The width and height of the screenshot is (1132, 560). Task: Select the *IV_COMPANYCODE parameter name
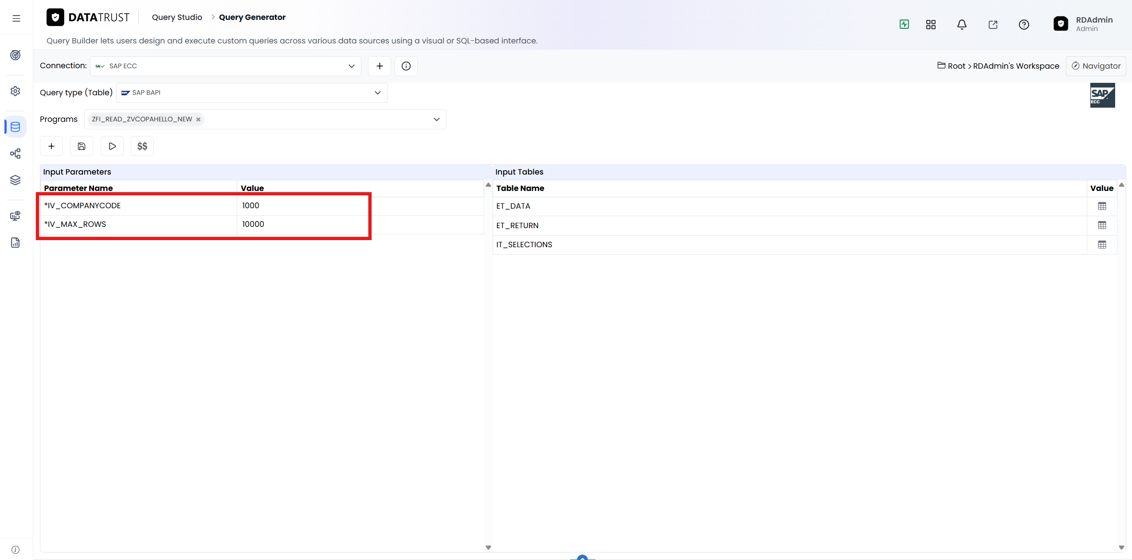pyautogui.click(x=82, y=206)
